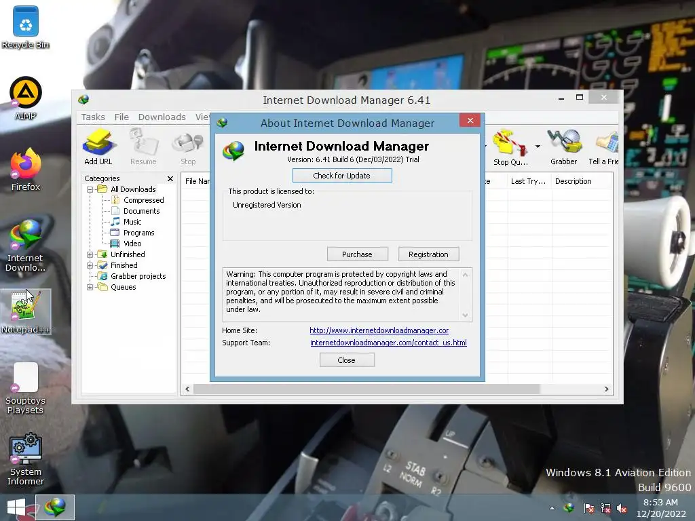
Task: Click the muted volume tray icon
Action: (622, 508)
